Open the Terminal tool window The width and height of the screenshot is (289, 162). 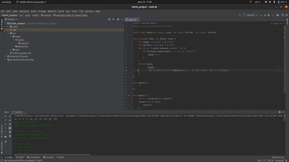tap(48, 157)
